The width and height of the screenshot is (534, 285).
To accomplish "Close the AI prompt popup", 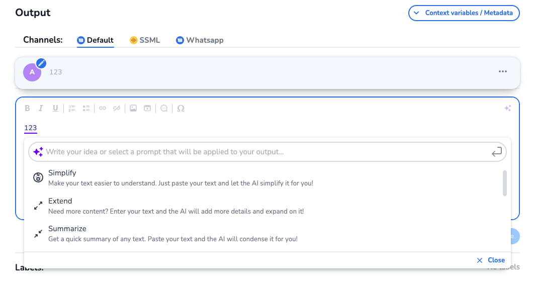I will pos(491,260).
